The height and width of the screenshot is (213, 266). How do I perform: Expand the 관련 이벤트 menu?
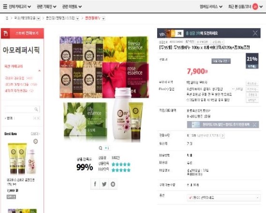point(72,7)
